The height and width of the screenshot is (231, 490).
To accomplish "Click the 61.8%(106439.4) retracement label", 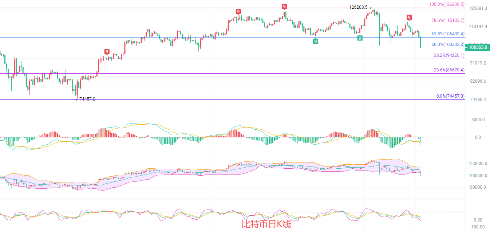I will pyautogui.click(x=448, y=34).
